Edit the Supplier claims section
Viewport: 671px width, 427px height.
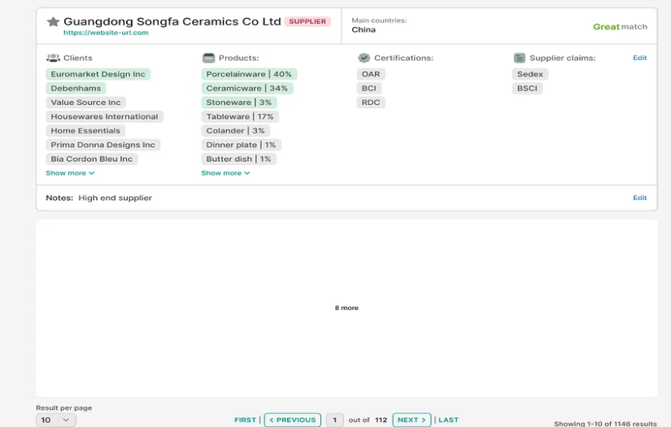[x=640, y=58]
